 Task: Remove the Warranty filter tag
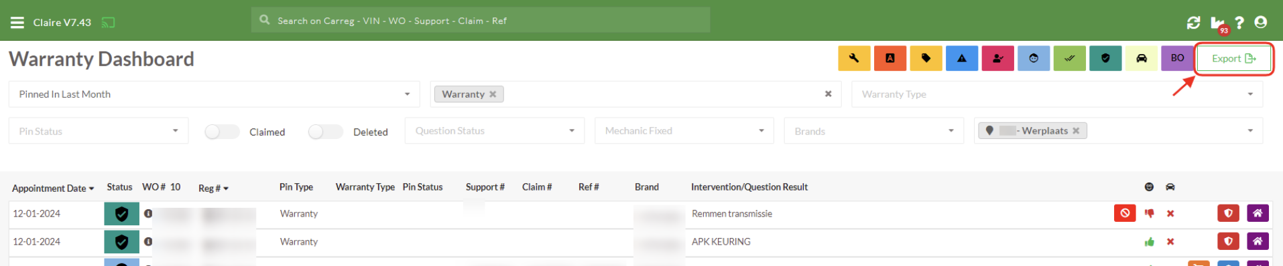coord(493,94)
